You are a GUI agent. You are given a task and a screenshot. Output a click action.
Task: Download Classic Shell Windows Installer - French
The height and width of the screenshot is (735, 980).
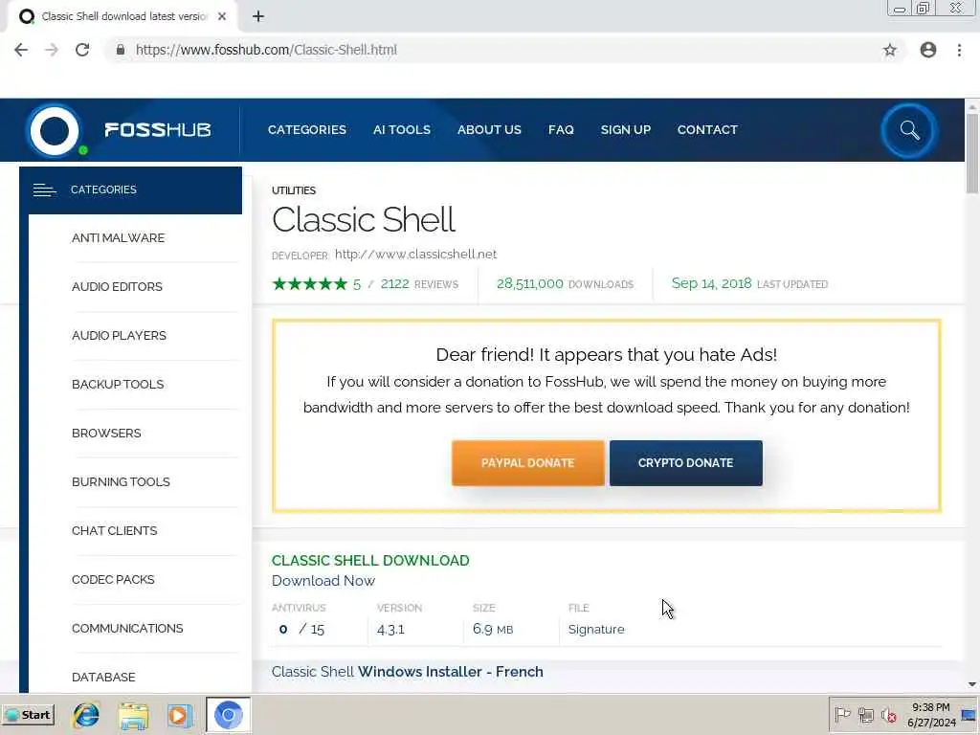(x=408, y=672)
